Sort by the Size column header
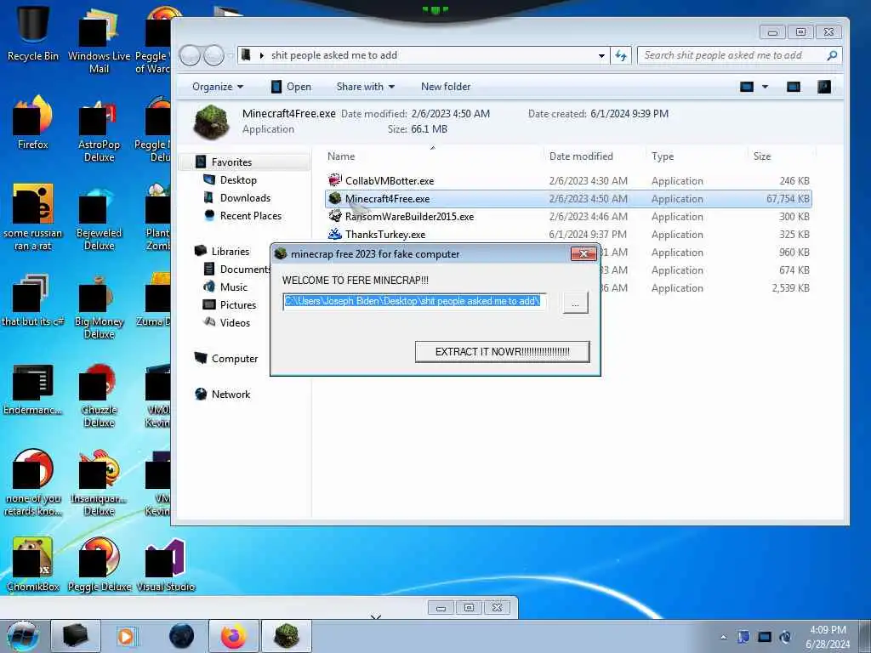Screen dimensions: 871x653 click(781, 156)
